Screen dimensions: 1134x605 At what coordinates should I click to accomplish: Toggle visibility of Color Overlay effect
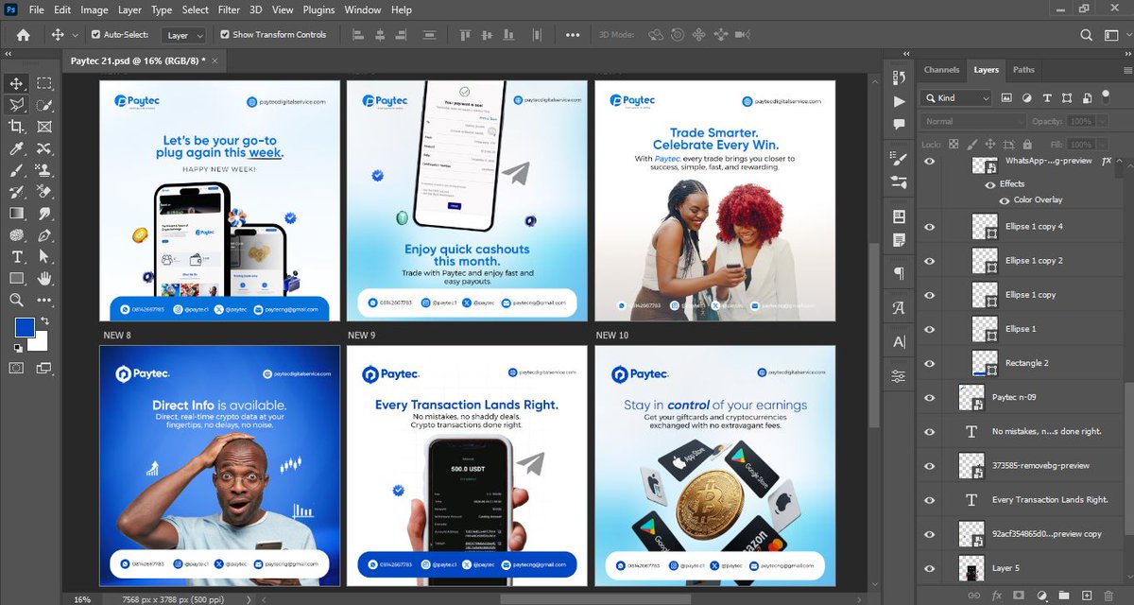[x=1004, y=199]
